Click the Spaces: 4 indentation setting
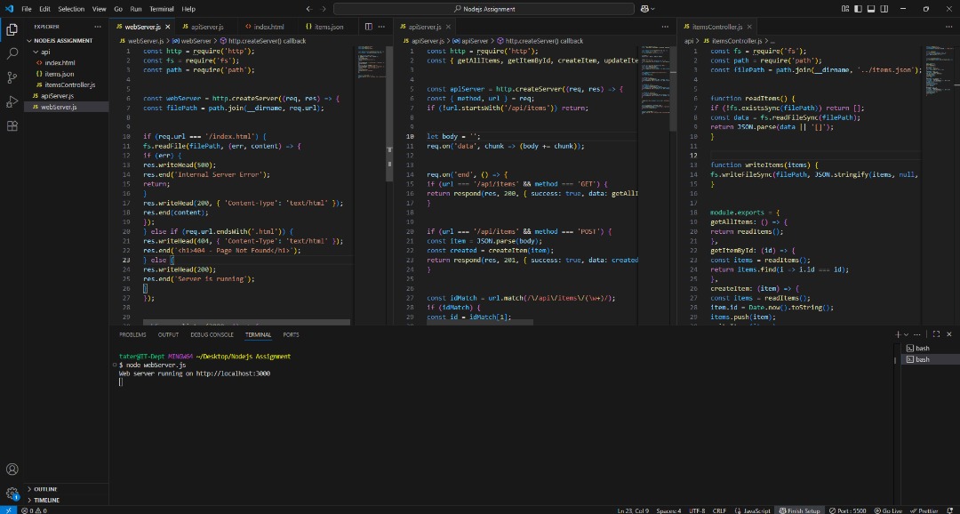The height and width of the screenshot is (514, 960). tap(668, 510)
